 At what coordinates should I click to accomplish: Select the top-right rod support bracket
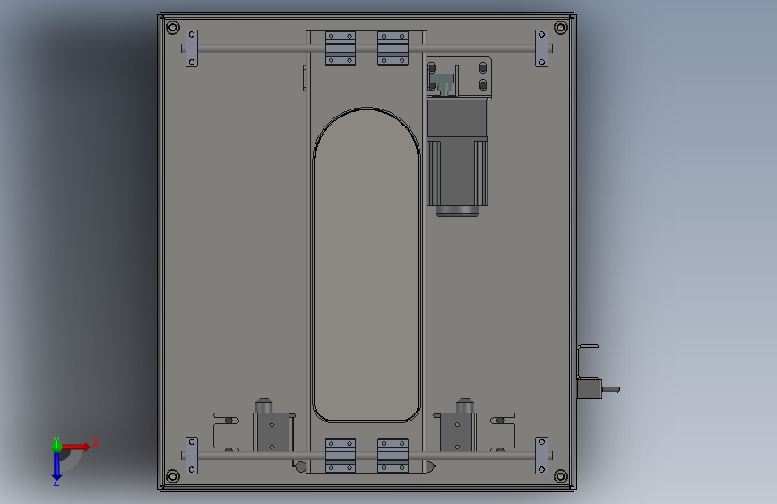pyautogui.click(x=541, y=48)
